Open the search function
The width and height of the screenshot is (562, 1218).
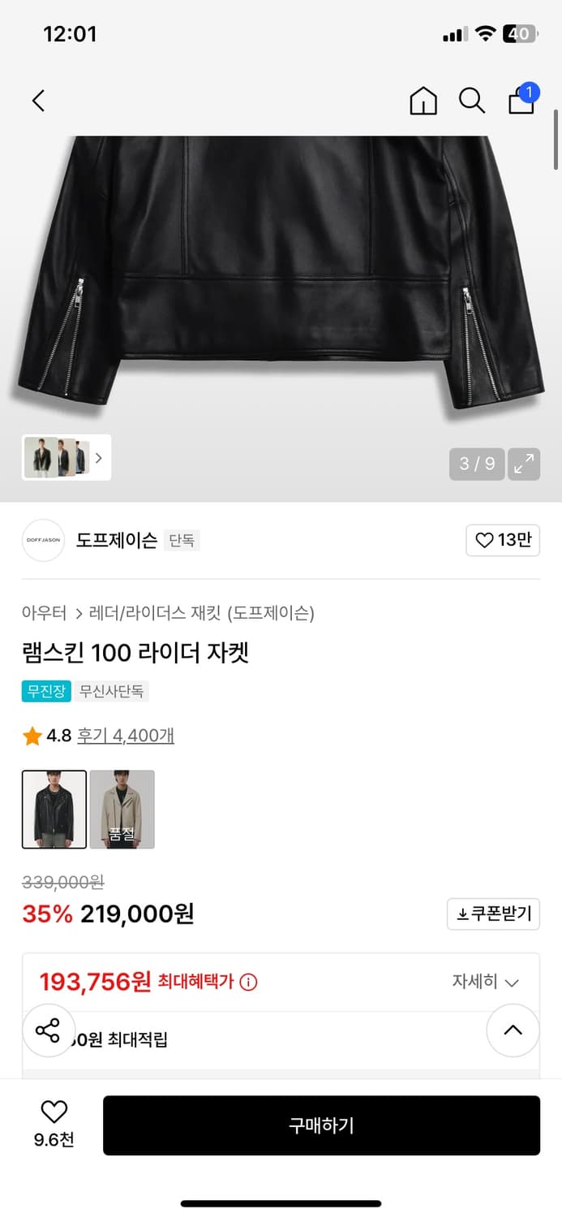(x=472, y=101)
